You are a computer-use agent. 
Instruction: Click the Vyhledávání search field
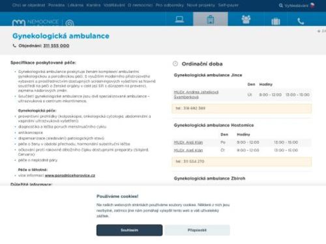[296, 6]
